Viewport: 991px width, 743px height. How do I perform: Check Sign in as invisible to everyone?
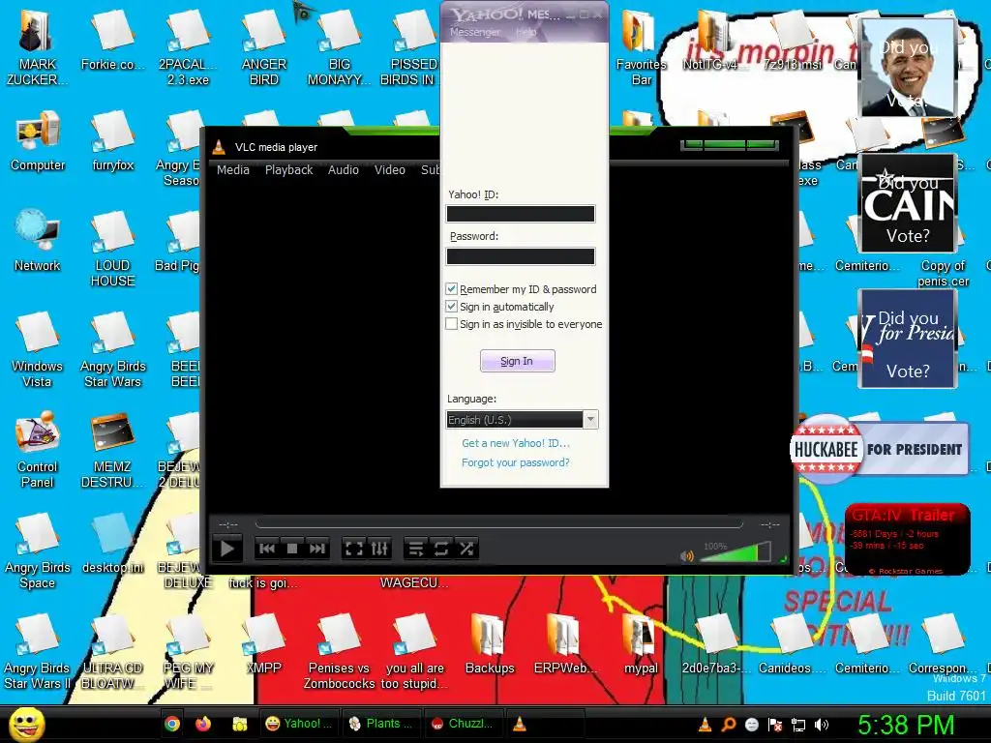(x=451, y=324)
